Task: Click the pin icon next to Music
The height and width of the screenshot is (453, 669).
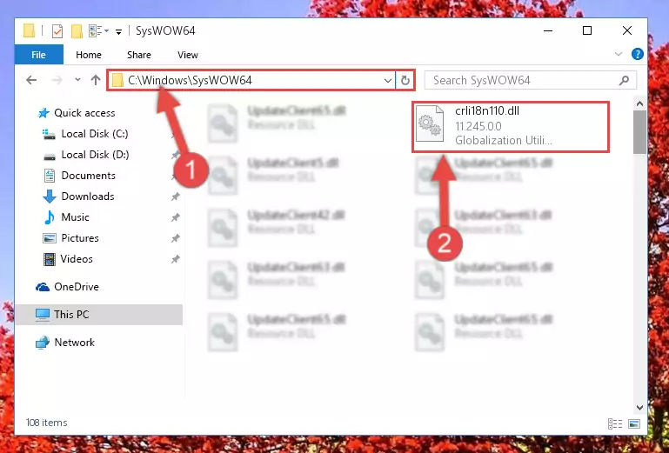Action: click(x=175, y=217)
